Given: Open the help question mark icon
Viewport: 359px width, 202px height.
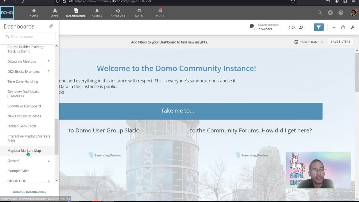Looking at the screenshot, I should [341, 13].
